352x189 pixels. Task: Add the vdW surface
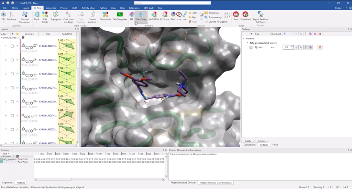[x=193, y=13]
